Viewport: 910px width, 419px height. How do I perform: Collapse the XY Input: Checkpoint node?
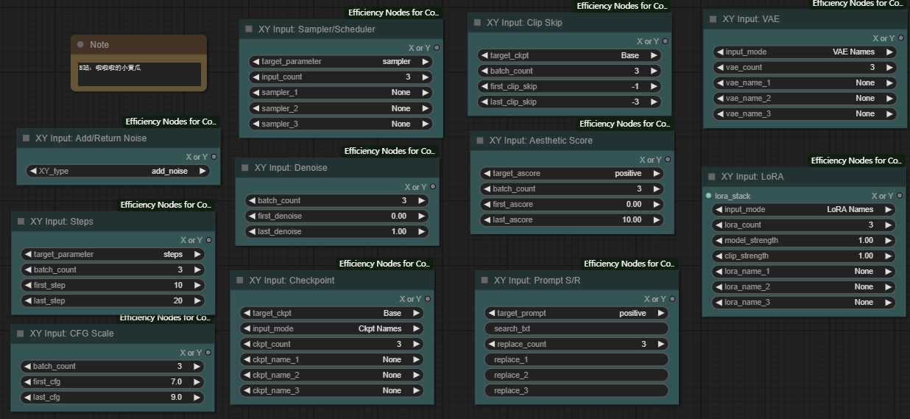[240, 281]
